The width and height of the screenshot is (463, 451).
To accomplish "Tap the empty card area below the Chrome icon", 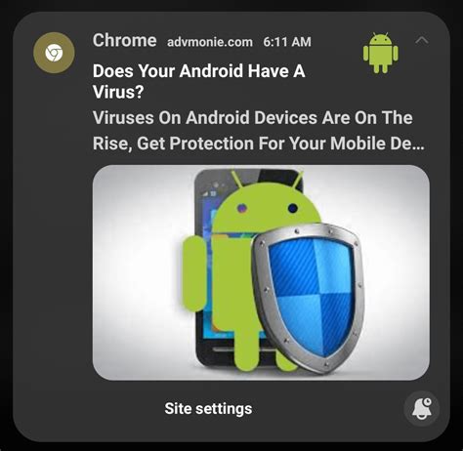I will click(54, 227).
